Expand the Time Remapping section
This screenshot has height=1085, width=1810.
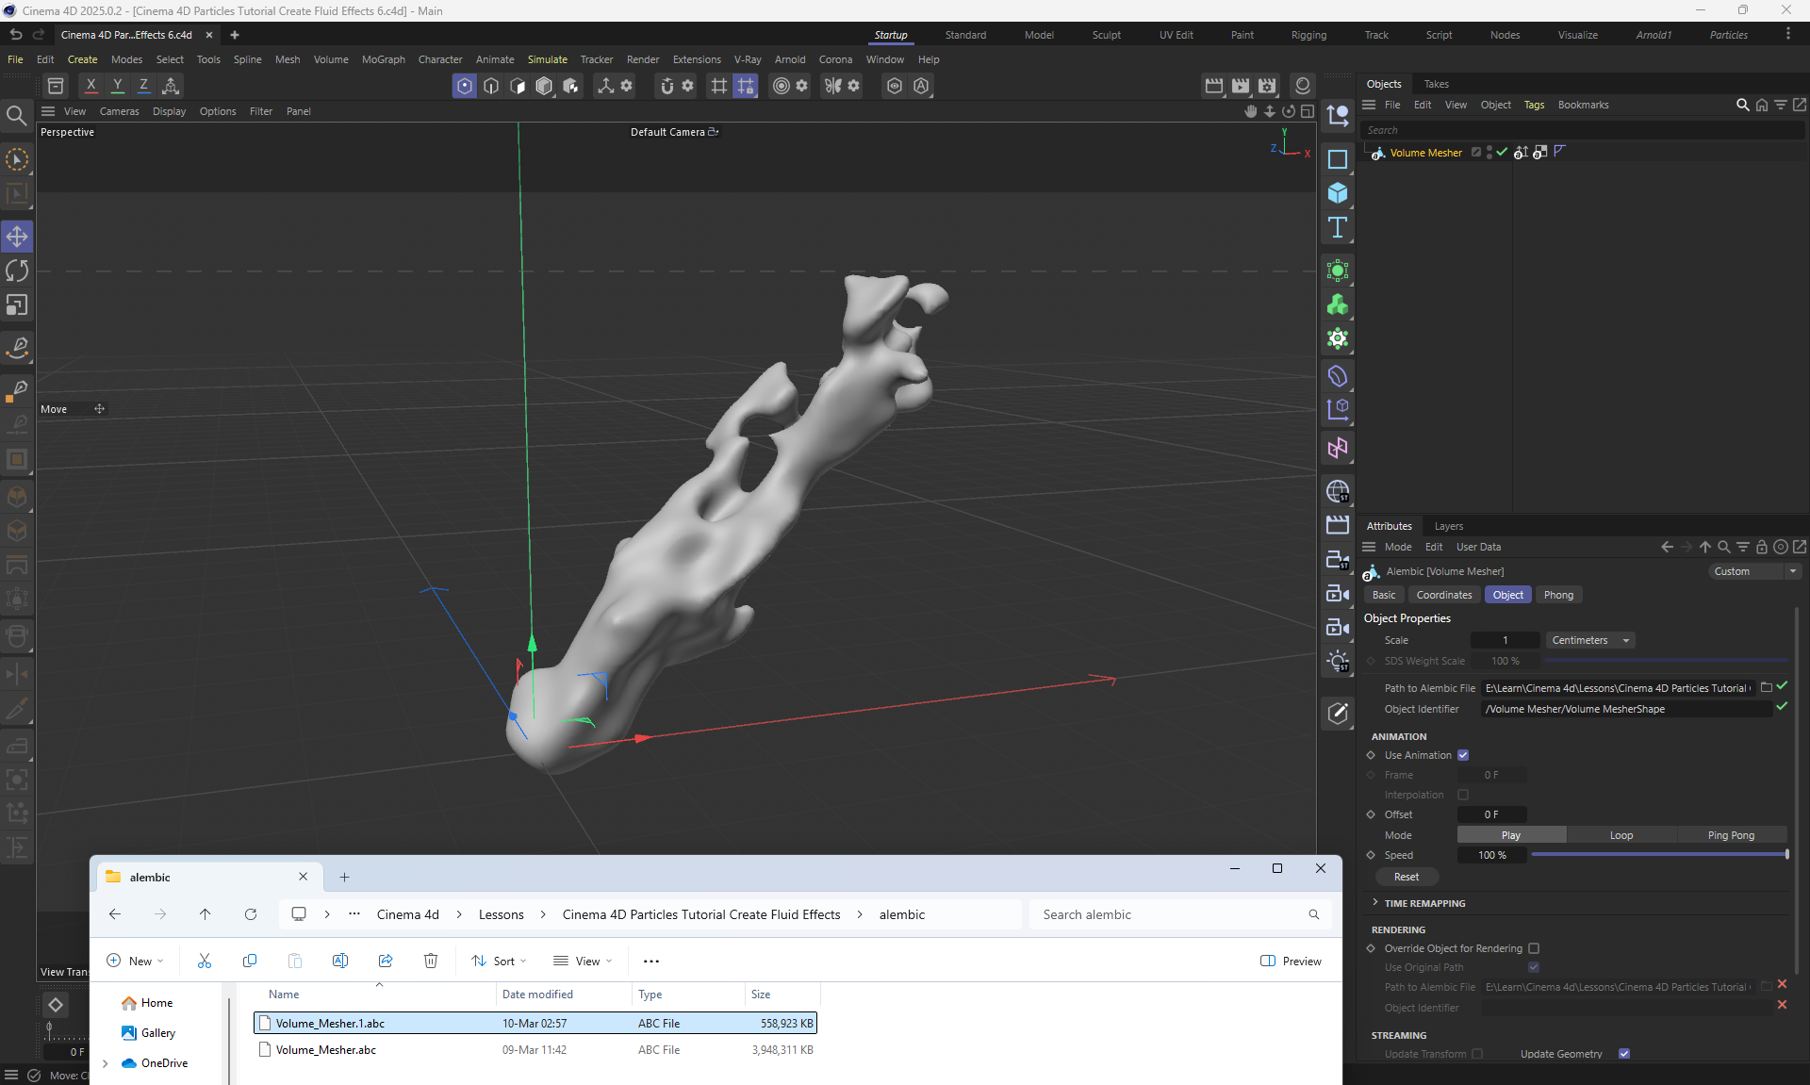coord(1423,903)
